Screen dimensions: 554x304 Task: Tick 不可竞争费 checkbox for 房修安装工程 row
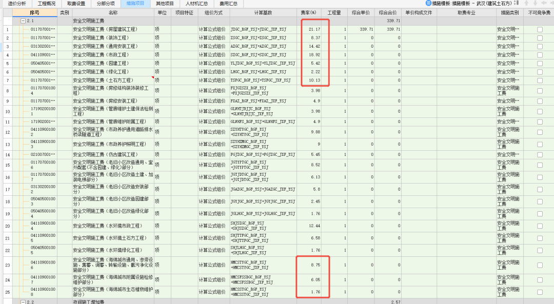tap(540, 101)
